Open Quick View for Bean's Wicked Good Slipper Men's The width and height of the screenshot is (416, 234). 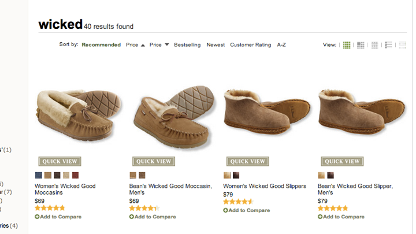342,161
